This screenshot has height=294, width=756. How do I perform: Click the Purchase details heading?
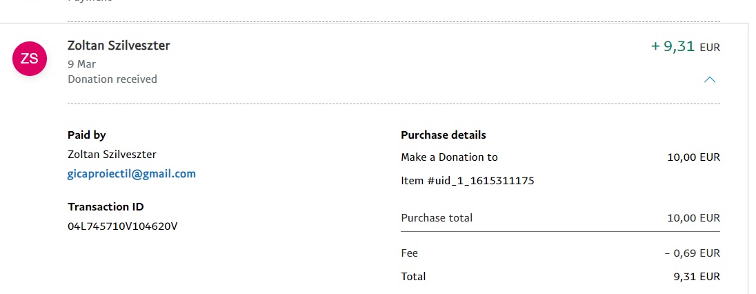coord(444,135)
